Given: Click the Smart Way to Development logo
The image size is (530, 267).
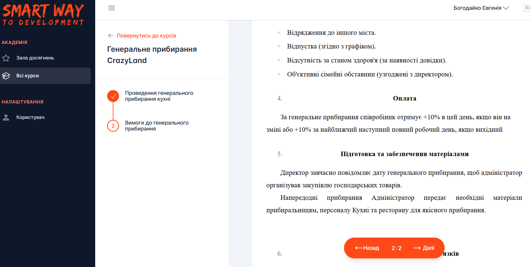Looking at the screenshot, I should coord(43,14).
